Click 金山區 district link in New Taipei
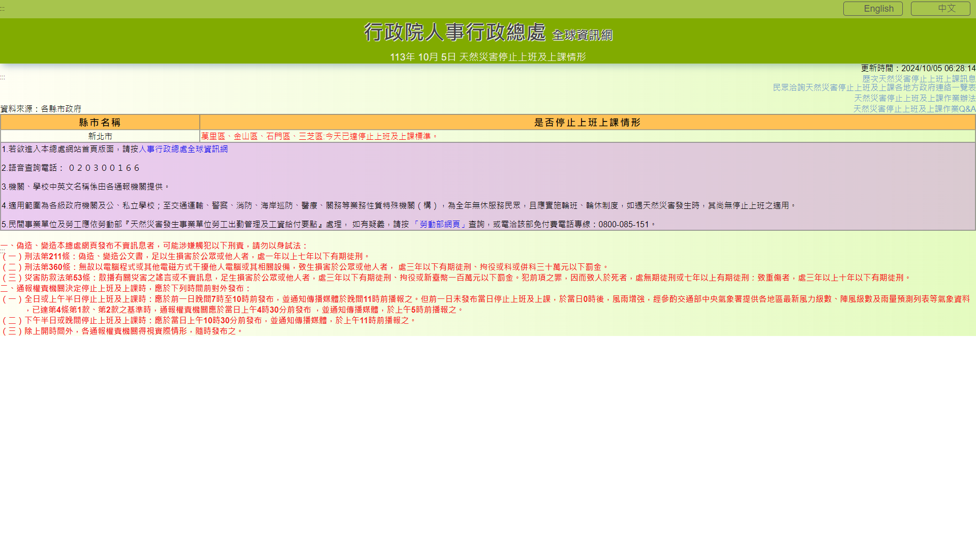Image resolution: width=976 pixels, height=549 pixels. click(246, 136)
